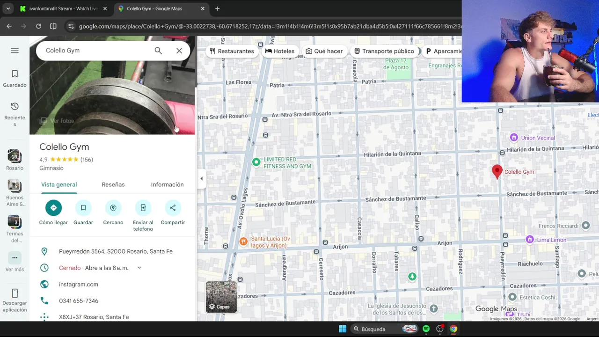This screenshot has width=599, height=337.
Task: Click the Guardar bookmark icon
Action: pos(83,208)
